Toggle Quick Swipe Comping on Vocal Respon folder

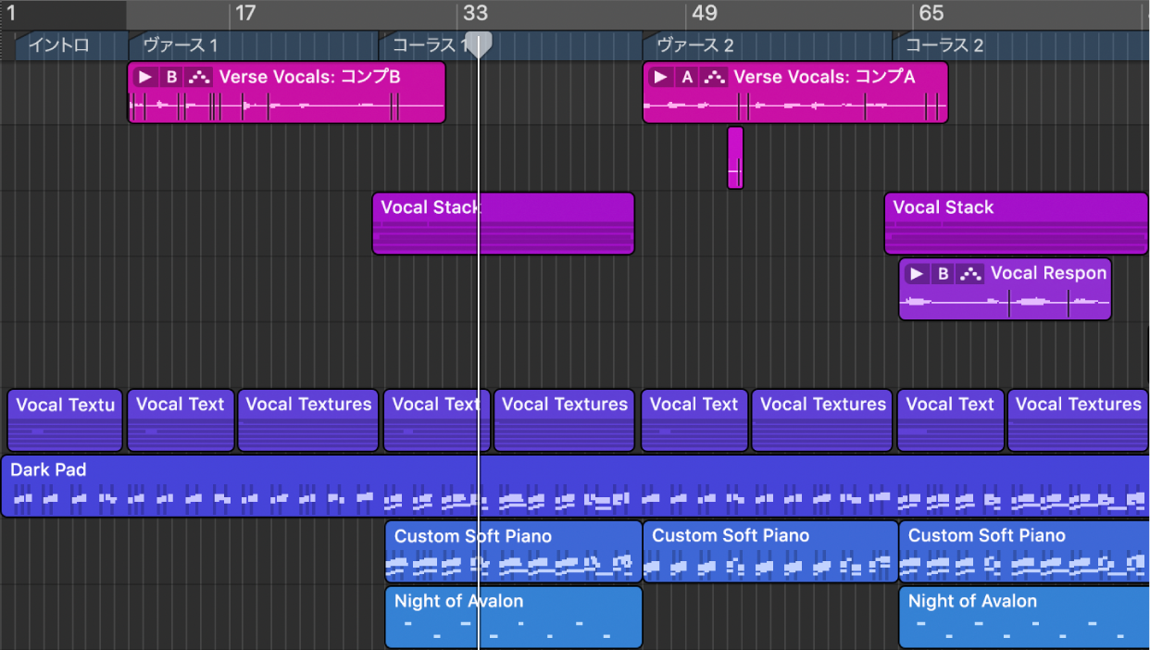click(x=969, y=273)
